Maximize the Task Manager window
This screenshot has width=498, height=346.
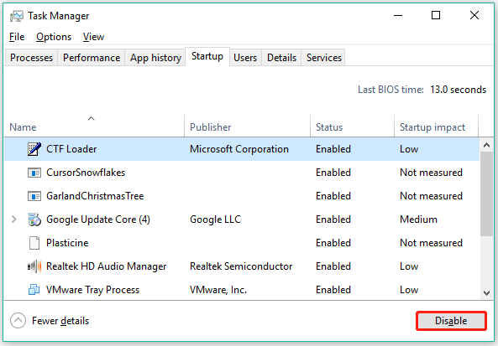(436, 15)
